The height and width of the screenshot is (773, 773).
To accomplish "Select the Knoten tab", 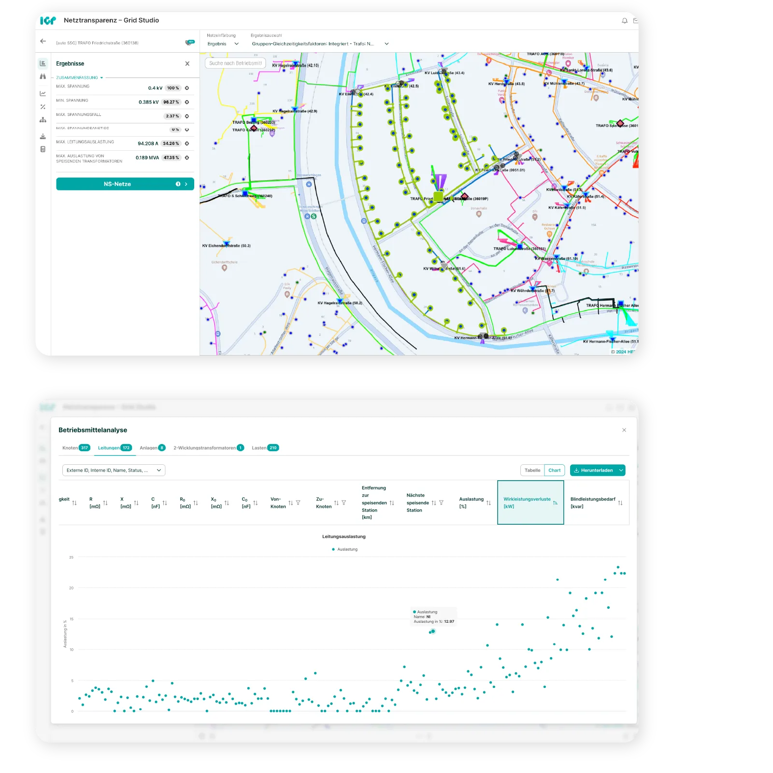I will (x=76, y=448).
